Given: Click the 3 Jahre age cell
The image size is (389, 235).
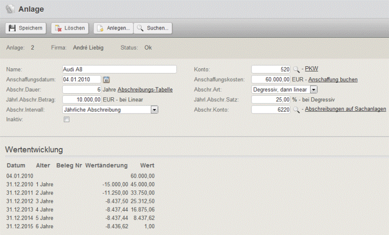Looking at the screenshot, I should pos(45,201).
